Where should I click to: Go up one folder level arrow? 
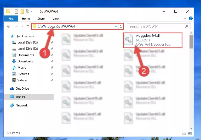(28, 26)
